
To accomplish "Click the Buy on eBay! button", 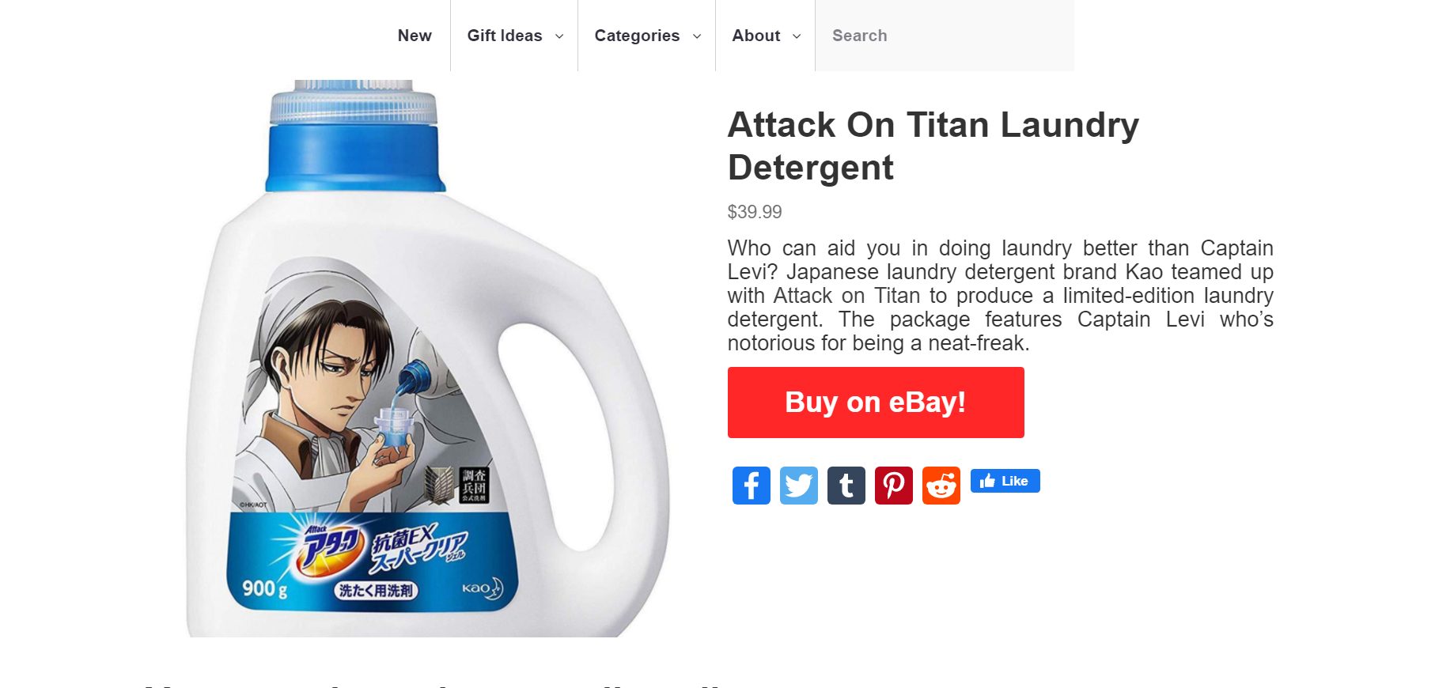I will pyautogui.click(x=876, y=403).
